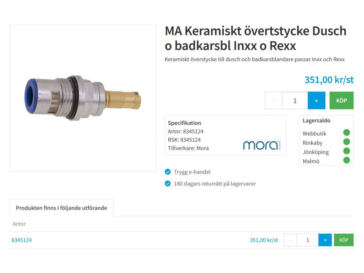Click the Webbutik green stock indicator
This screenshot has height=273, width=364.
[346, 133]
